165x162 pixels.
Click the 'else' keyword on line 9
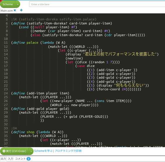[x=36, y=35]
